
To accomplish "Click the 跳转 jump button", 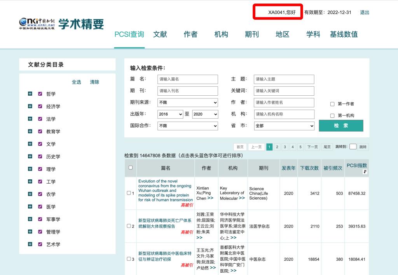I will tap(363, 147).
